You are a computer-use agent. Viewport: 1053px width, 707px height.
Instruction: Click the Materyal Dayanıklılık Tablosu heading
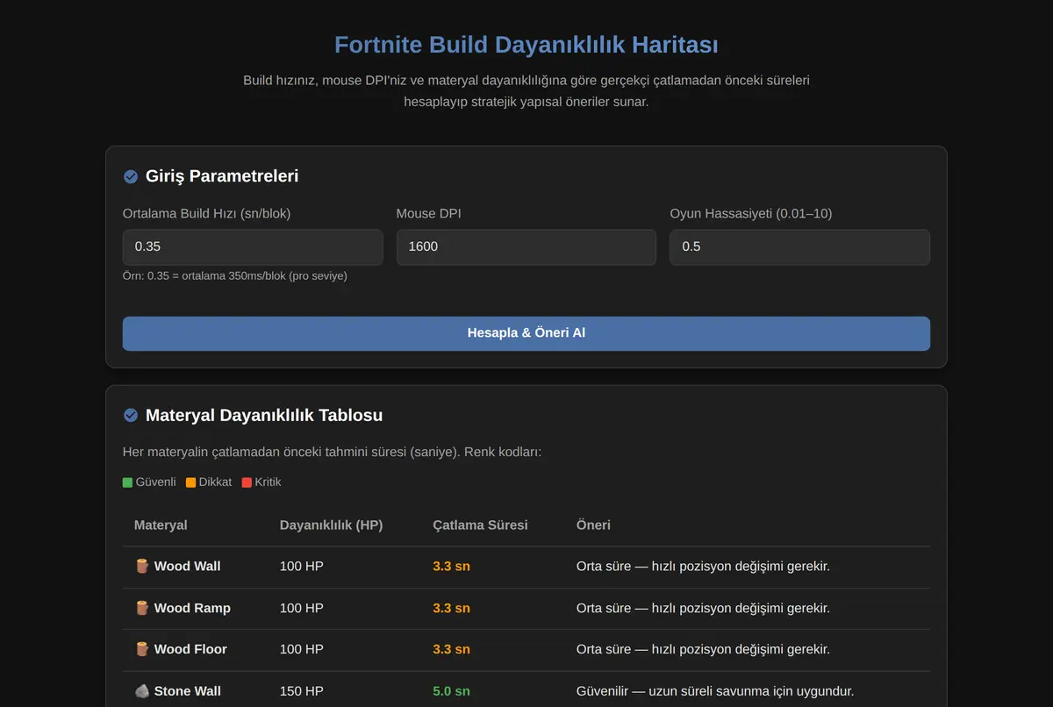point(264,415)
